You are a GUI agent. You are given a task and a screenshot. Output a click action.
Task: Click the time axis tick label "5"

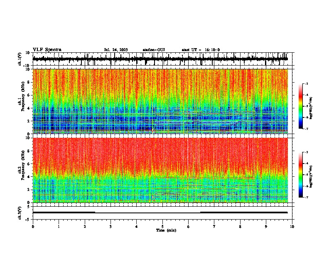[x=162, y=227]
